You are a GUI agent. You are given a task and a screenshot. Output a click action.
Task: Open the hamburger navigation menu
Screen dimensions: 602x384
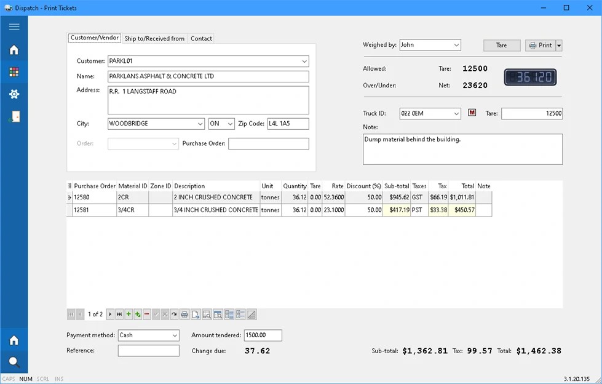tap(14, 26)
